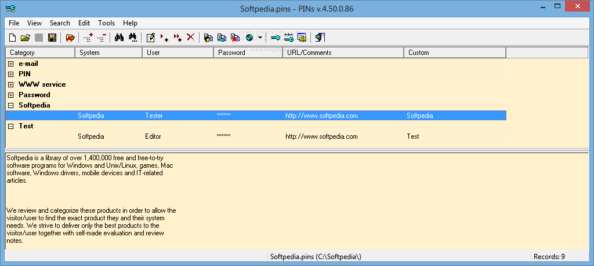The height and width of the screenshot is (266, 594).
Task: Launch URL with the globe icon
Action: (x=249, y=38)
